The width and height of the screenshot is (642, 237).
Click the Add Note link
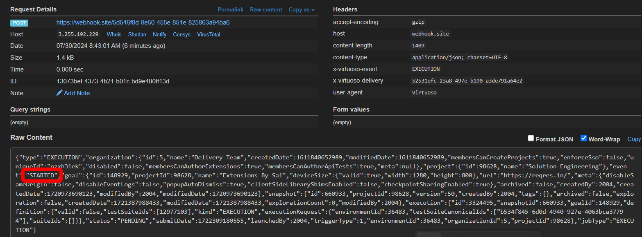click(x=77, y=93)
